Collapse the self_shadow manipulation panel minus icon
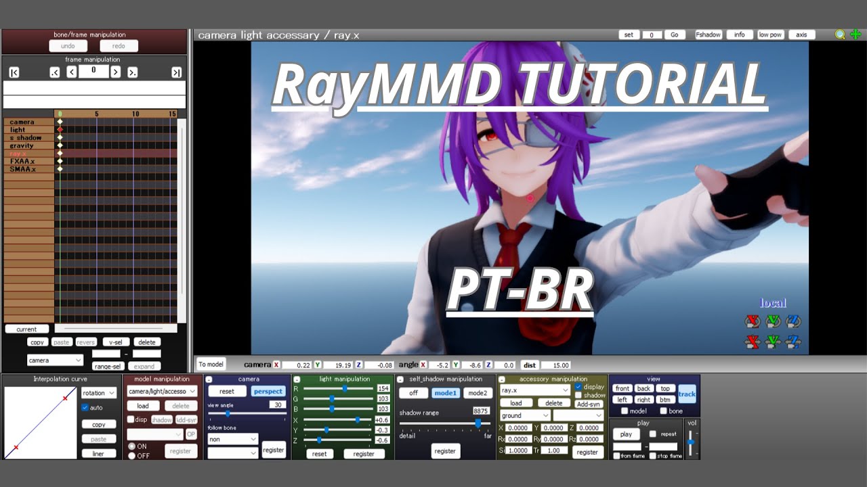 400,379
